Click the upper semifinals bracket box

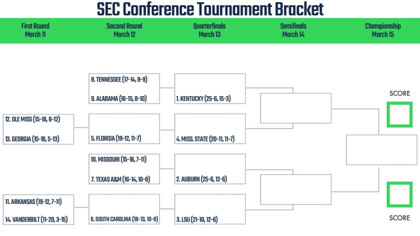(x=296, y=108)
